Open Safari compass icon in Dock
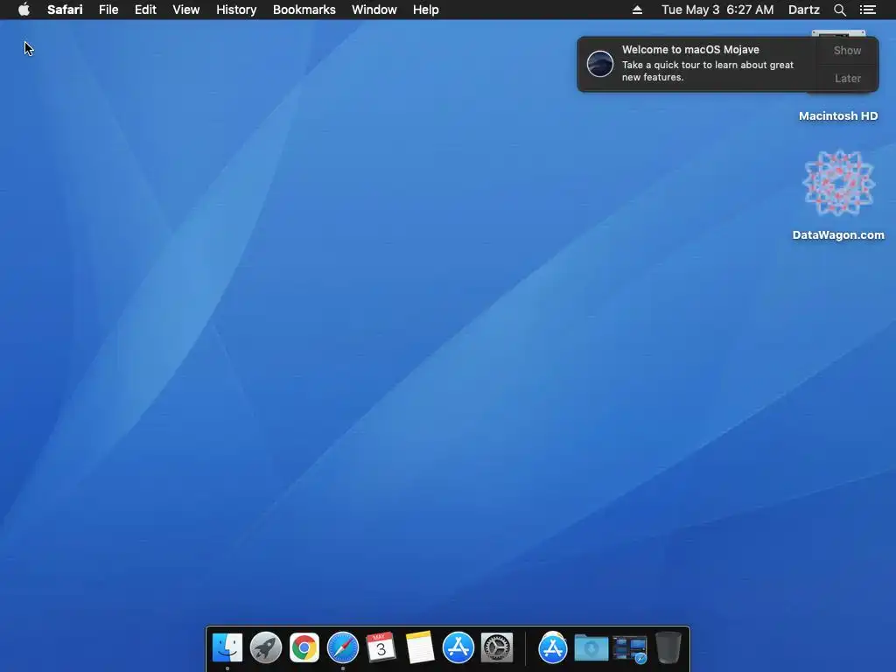 (343, 647)
